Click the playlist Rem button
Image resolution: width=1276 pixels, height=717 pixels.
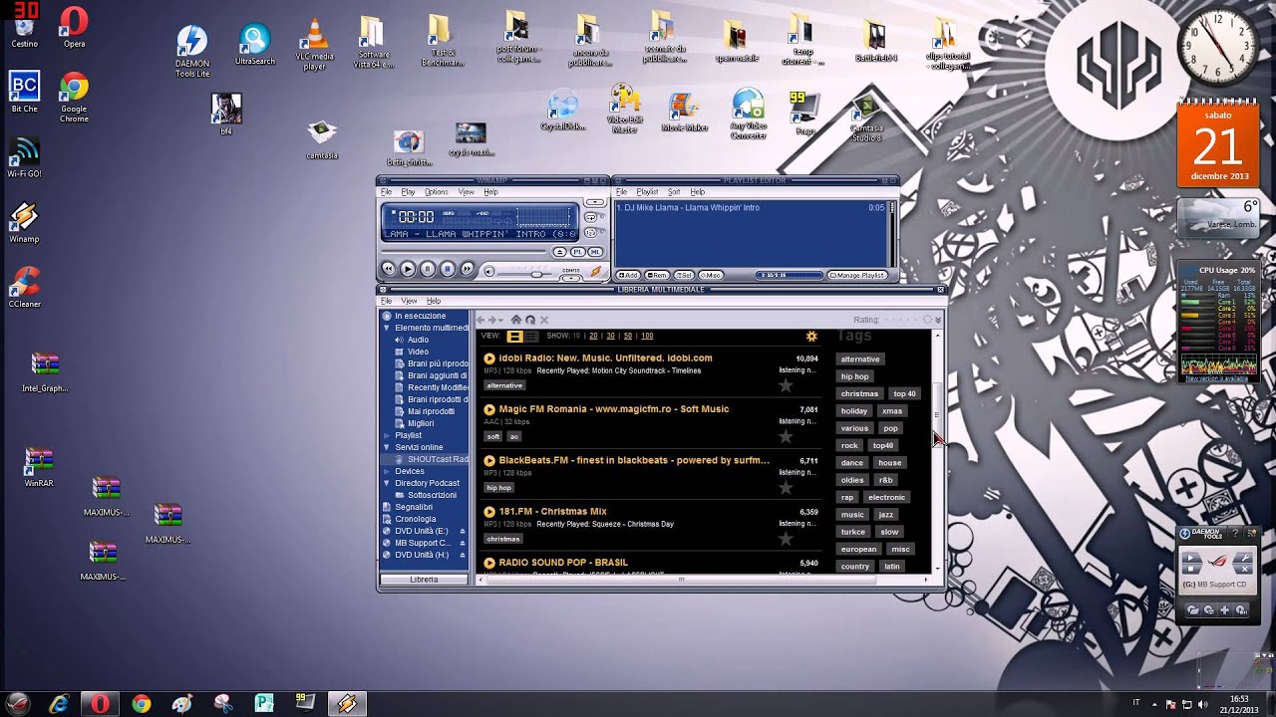point(657,275)
